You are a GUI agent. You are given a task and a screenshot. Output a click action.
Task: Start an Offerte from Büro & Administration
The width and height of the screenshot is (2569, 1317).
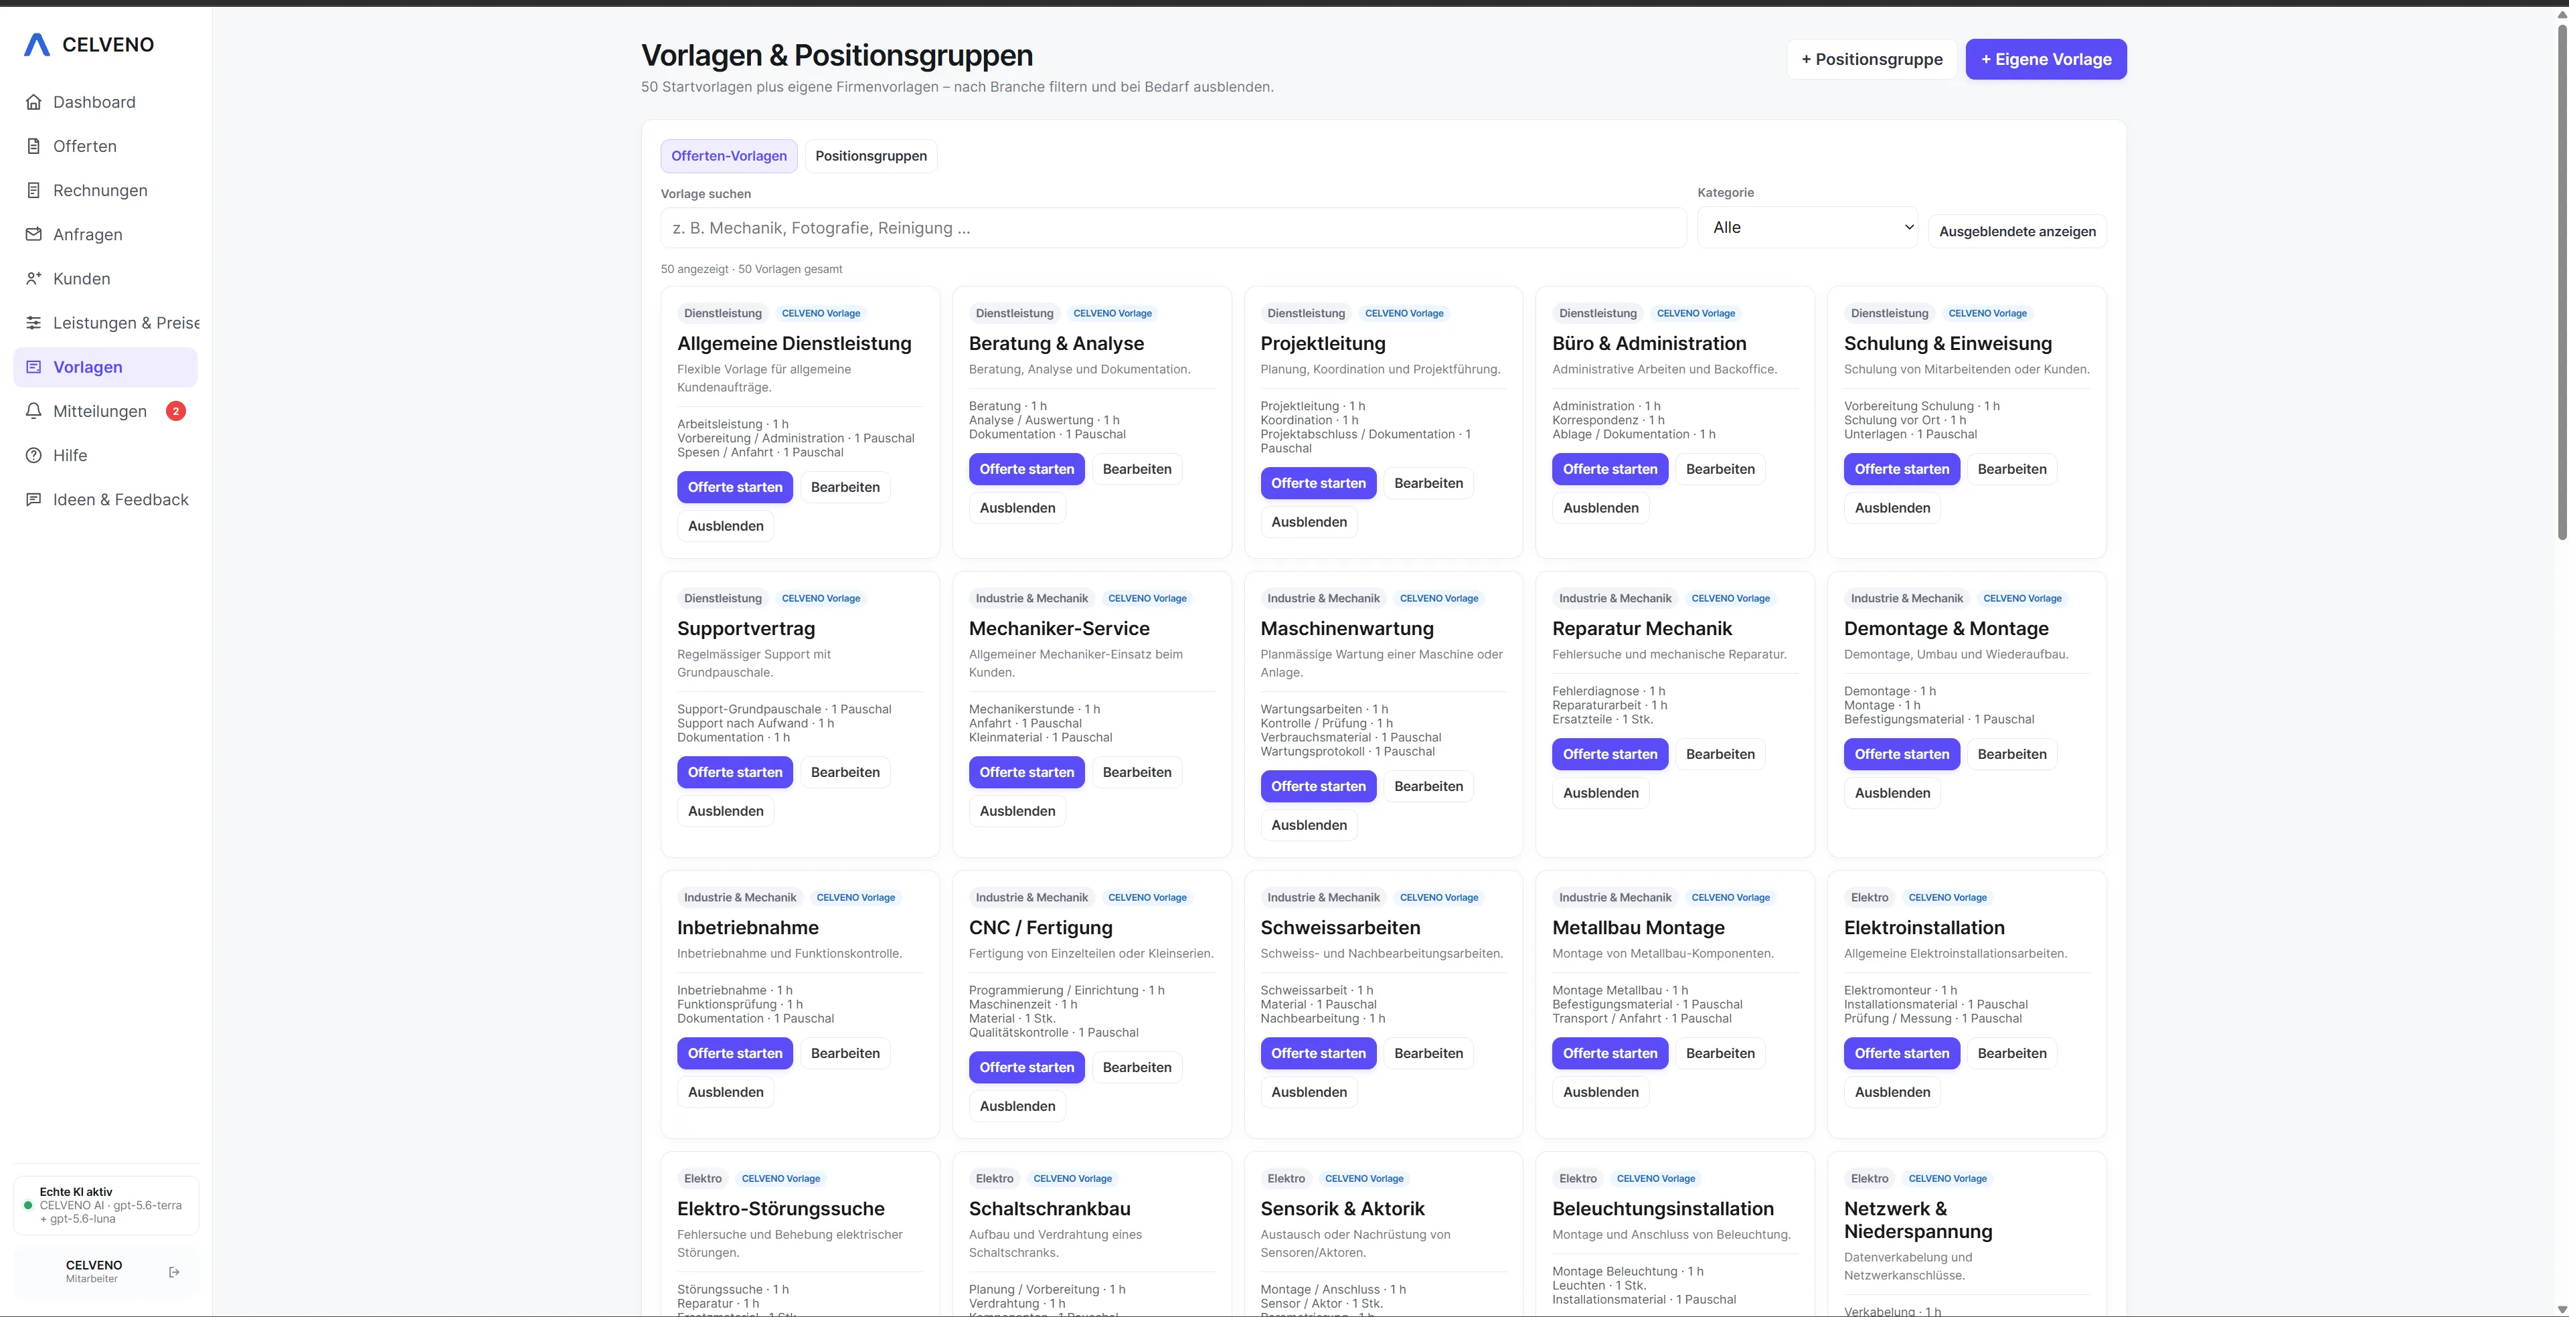coord(1610,470)
